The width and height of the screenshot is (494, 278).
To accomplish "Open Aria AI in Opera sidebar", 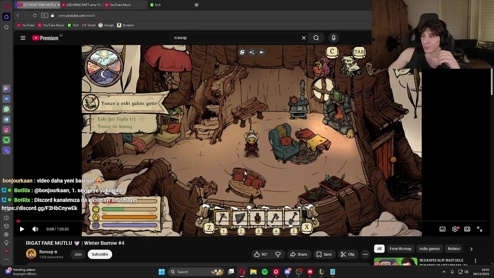I will (6, 88).
